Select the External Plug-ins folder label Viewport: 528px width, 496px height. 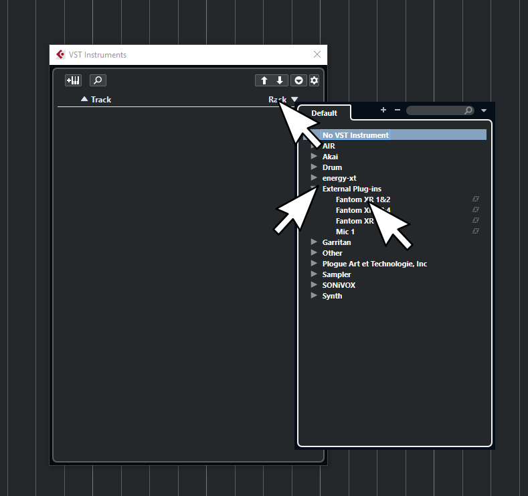pos(352,189)
